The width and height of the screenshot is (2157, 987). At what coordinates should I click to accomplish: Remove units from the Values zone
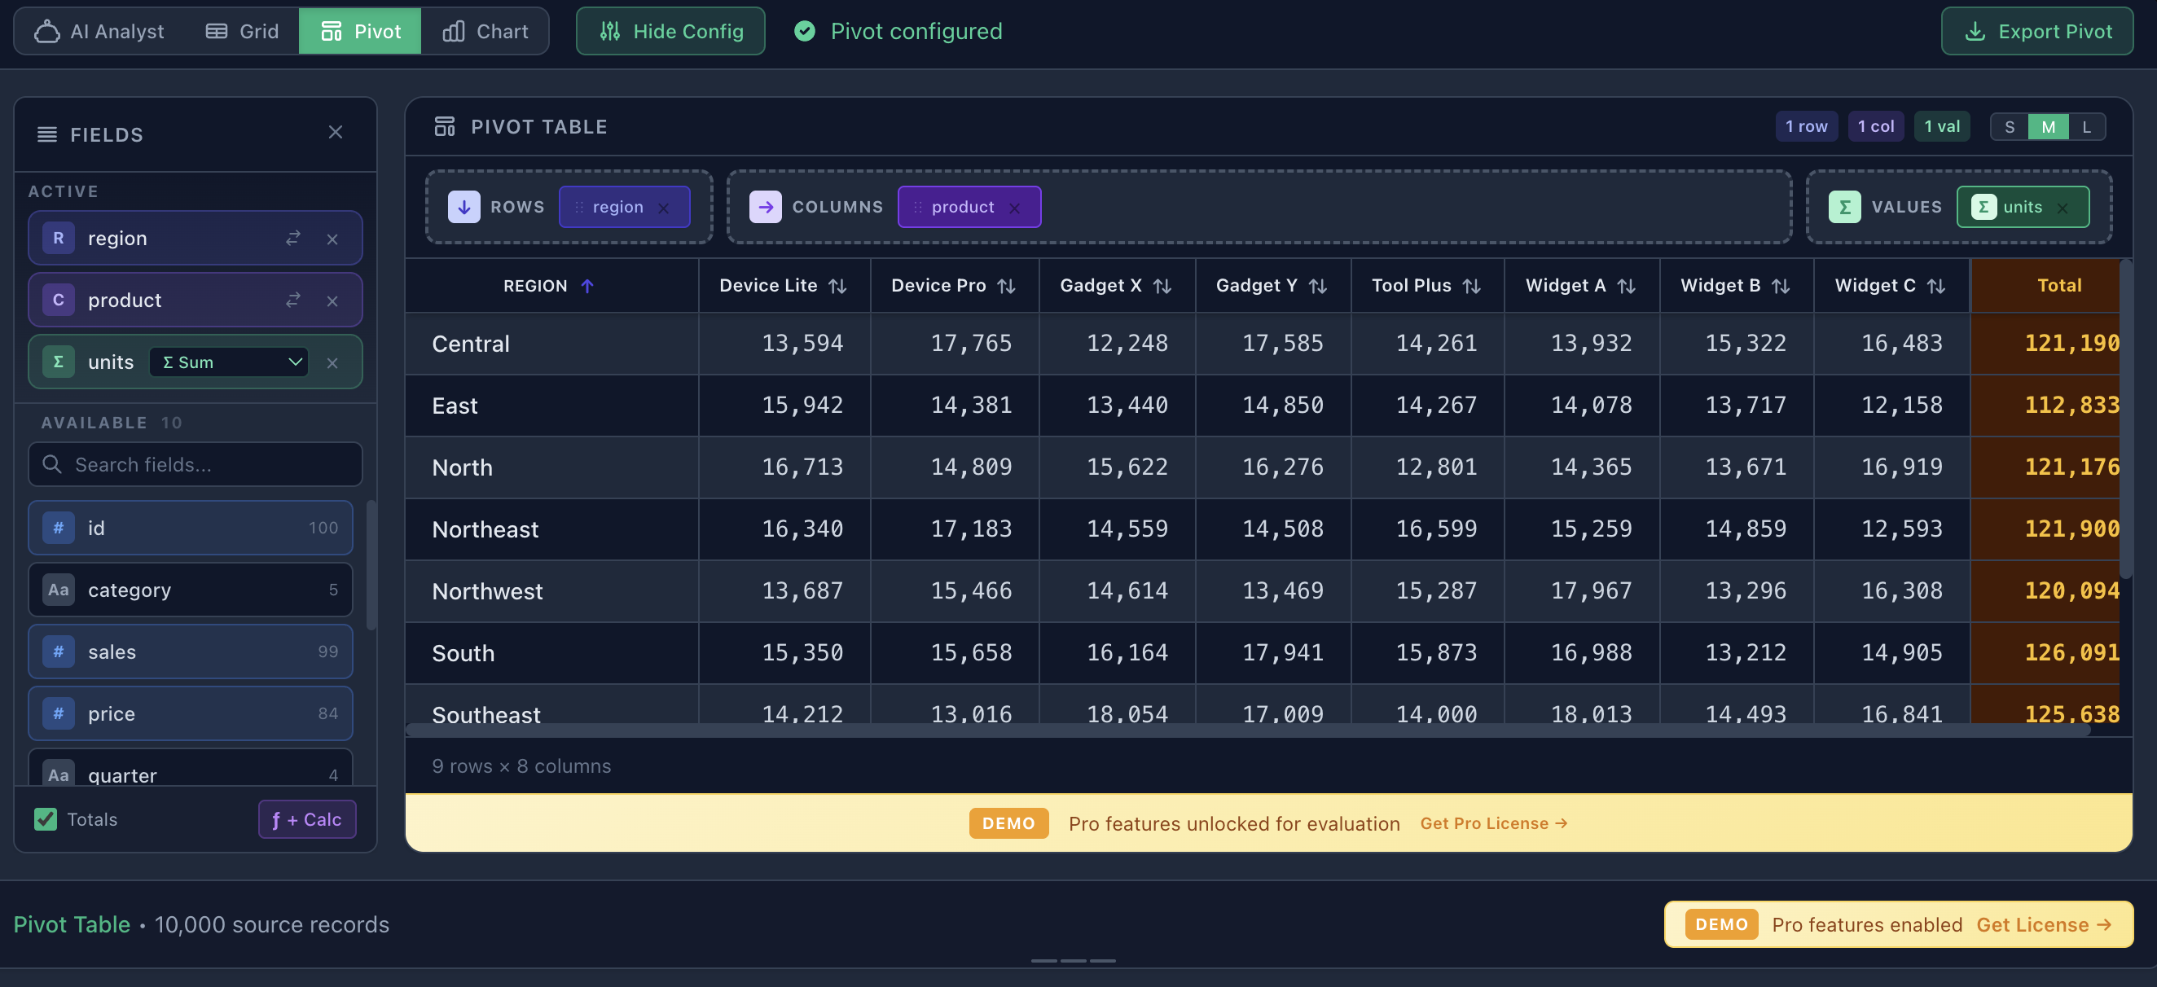[x=2063, y=207]
